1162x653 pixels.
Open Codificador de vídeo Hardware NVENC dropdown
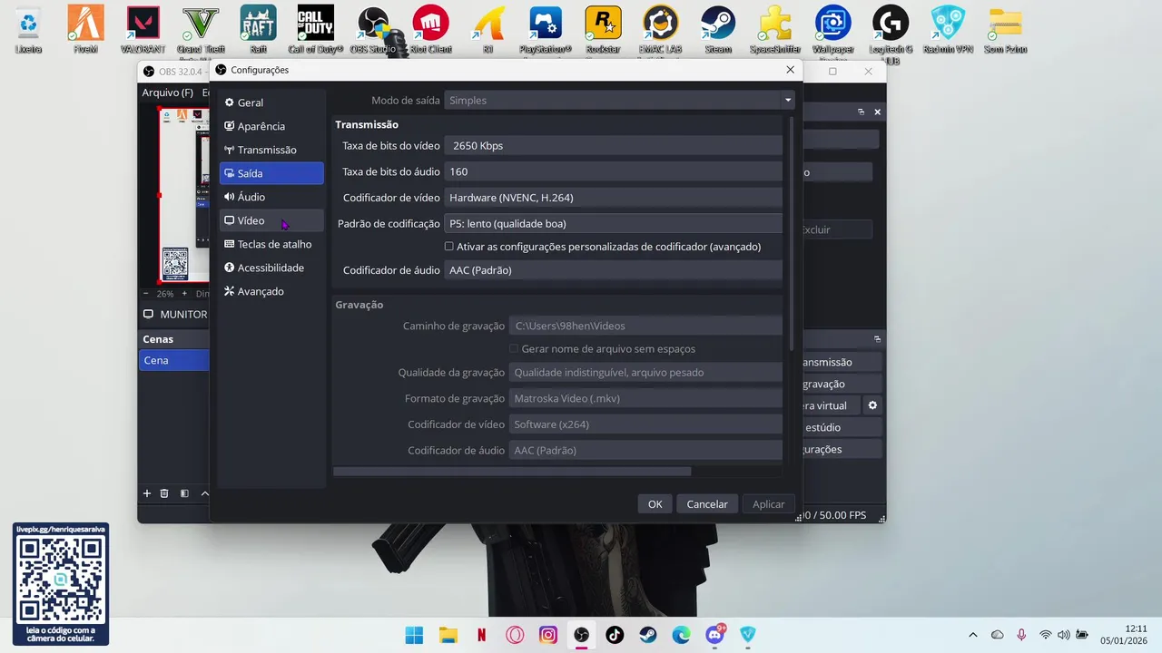pyautogui.click(x=613, y=198)
